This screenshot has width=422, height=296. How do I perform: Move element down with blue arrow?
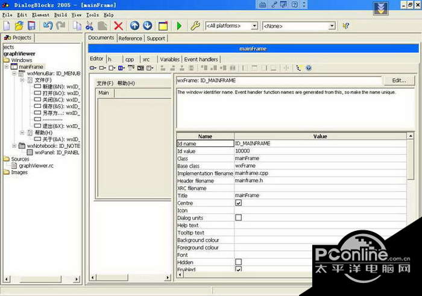click(x=148, y=26)
